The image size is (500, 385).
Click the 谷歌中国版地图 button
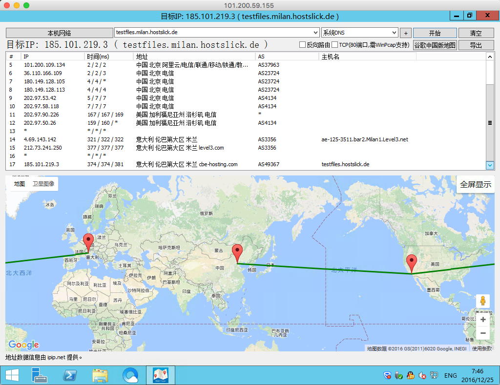click(x=435, y=45)
